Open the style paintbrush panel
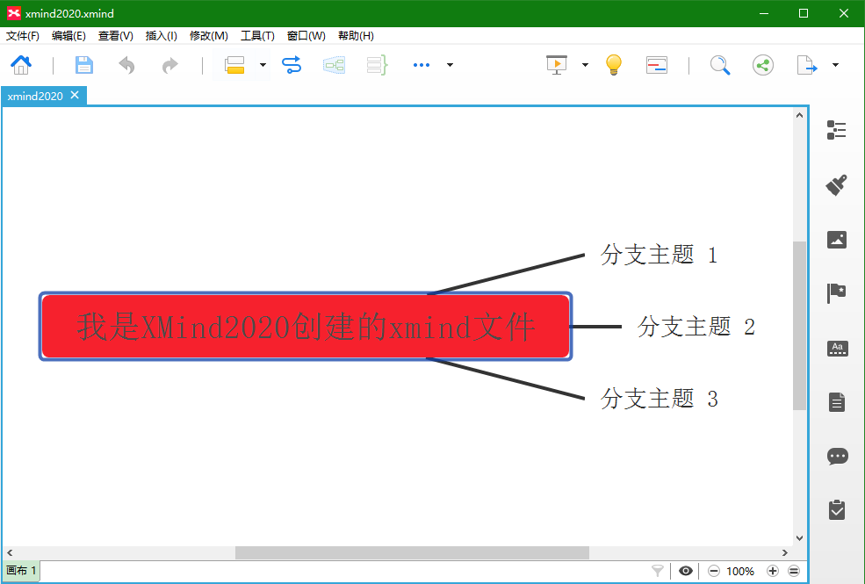Screen dimensions: 865x584 click(835, 185)
